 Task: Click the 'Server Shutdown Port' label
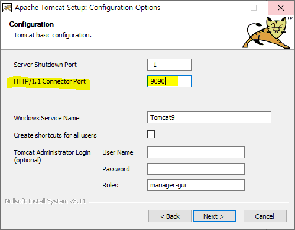point(45,65)
